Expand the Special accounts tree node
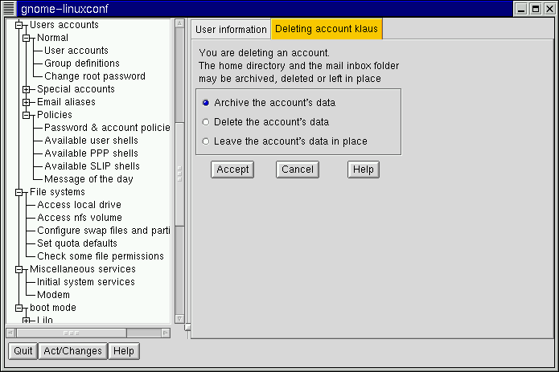Screen dimensions: 559x372 pyautogui.click(x=26, y=89)
